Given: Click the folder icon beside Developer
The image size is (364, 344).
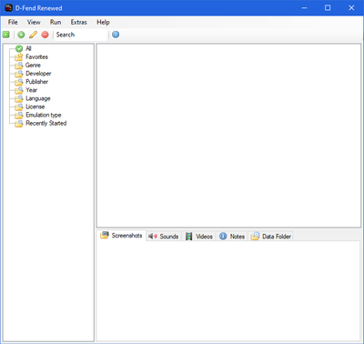Looking at the screenshot, I should point(19,74).
